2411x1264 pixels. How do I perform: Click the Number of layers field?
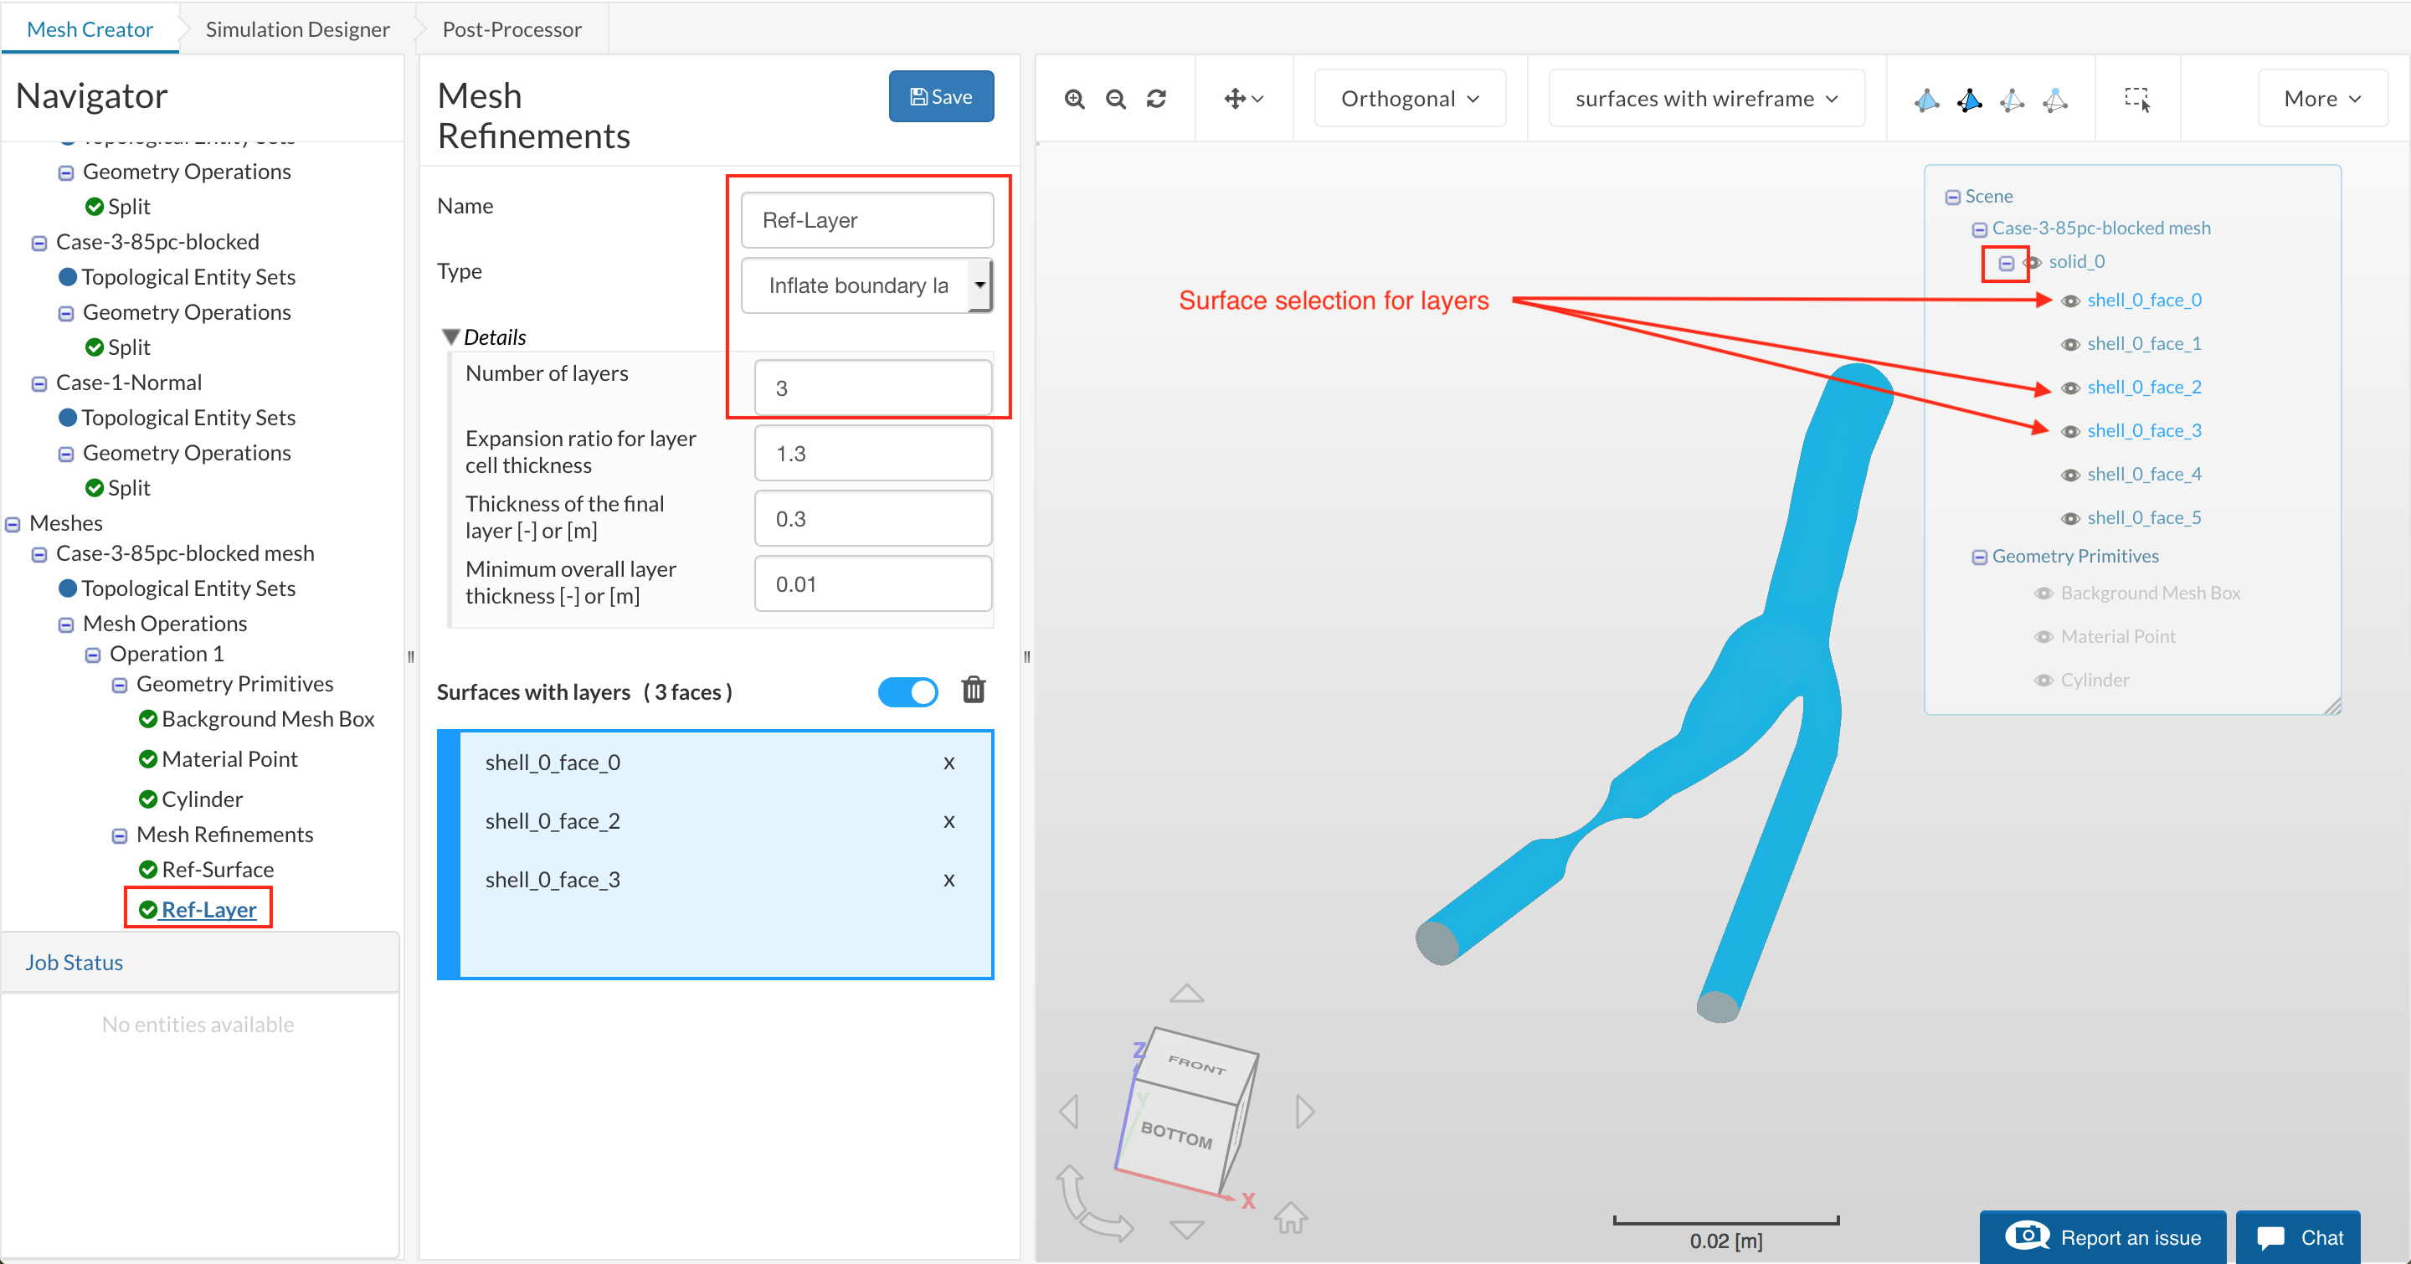[x=872, y=388]
